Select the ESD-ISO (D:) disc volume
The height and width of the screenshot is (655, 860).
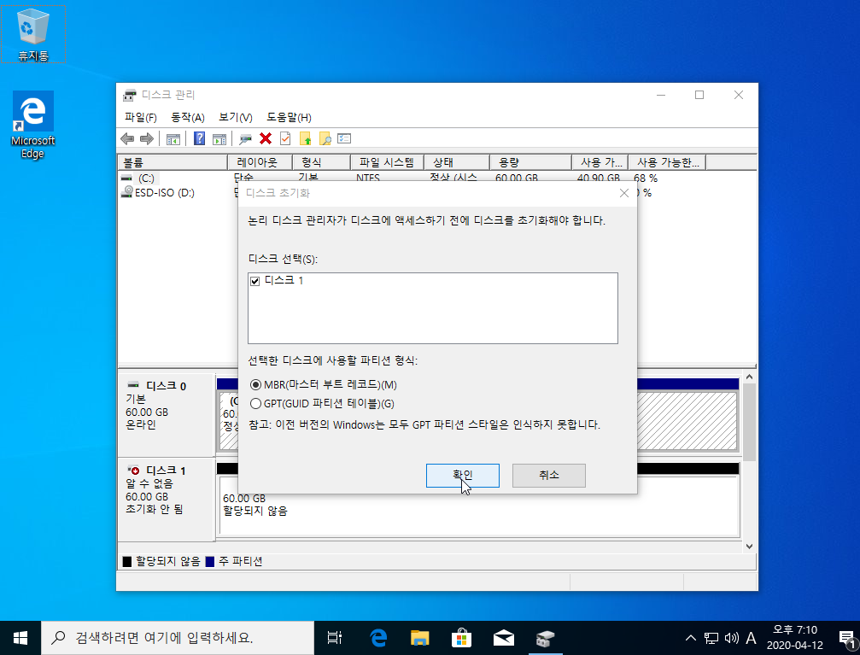pos(159,192)
